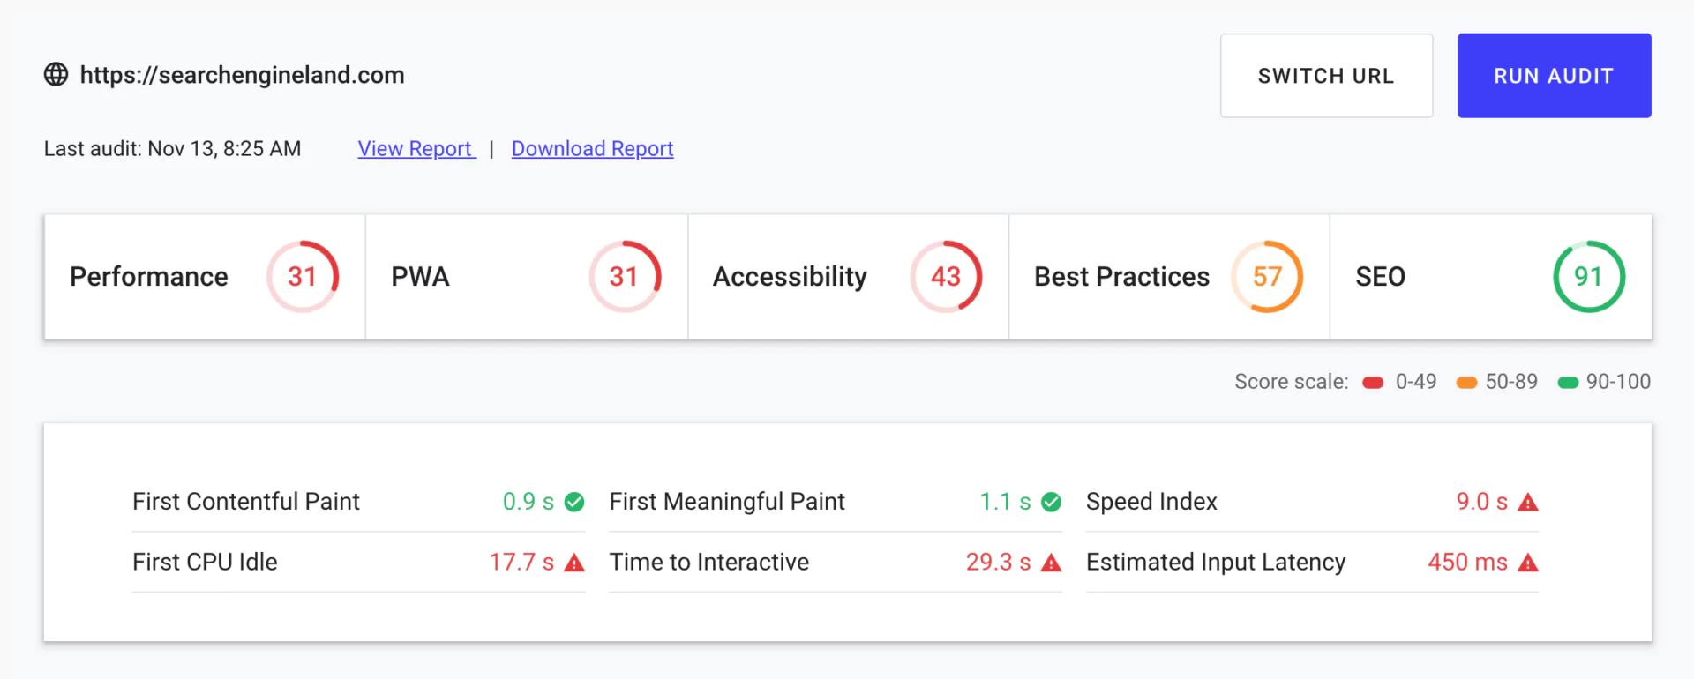Click the Performance score gauge showing 31
The image size is (1694, 679).
coord(303,277)
